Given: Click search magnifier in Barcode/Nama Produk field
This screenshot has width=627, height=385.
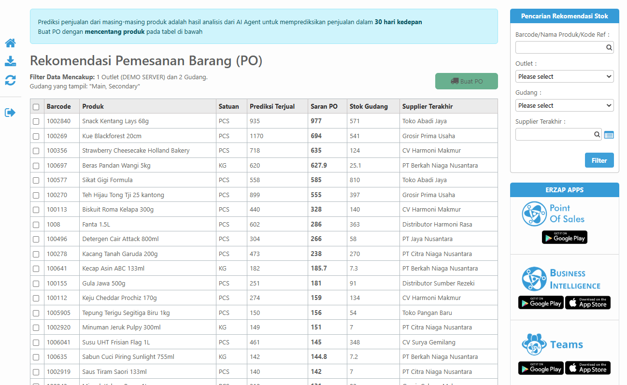Looking at the screenshot, I should point(609,47).
